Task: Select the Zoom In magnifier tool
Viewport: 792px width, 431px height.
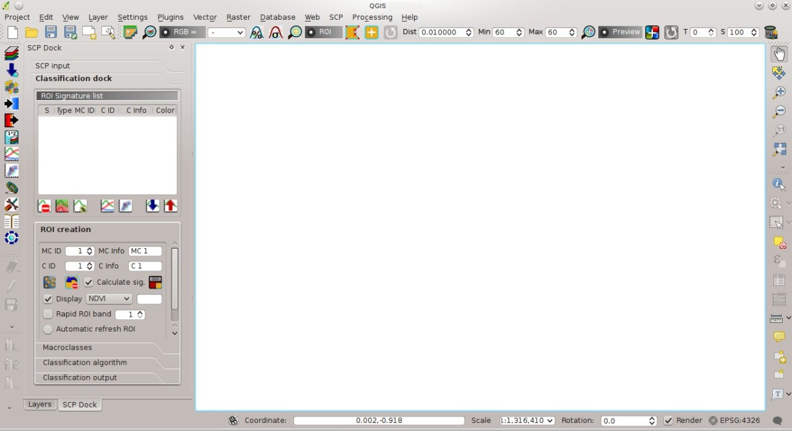Action: coord(779,92)
